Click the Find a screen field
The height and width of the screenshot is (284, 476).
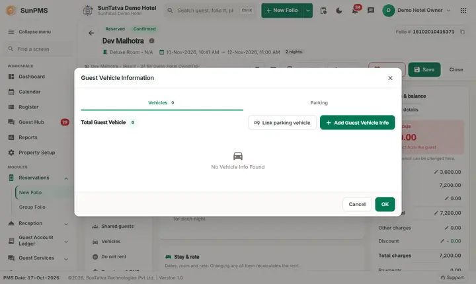point(39,49)
